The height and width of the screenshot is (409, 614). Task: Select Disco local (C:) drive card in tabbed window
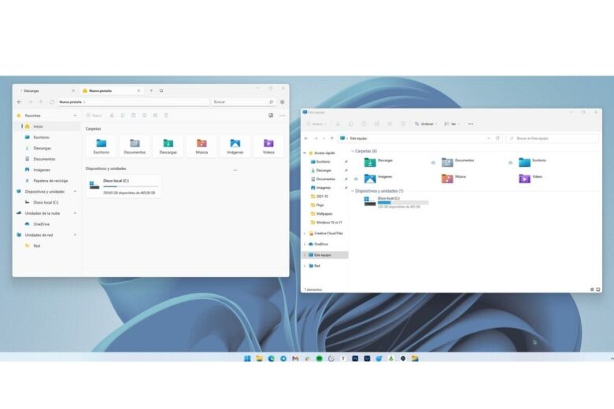click(x=124, y=186)
